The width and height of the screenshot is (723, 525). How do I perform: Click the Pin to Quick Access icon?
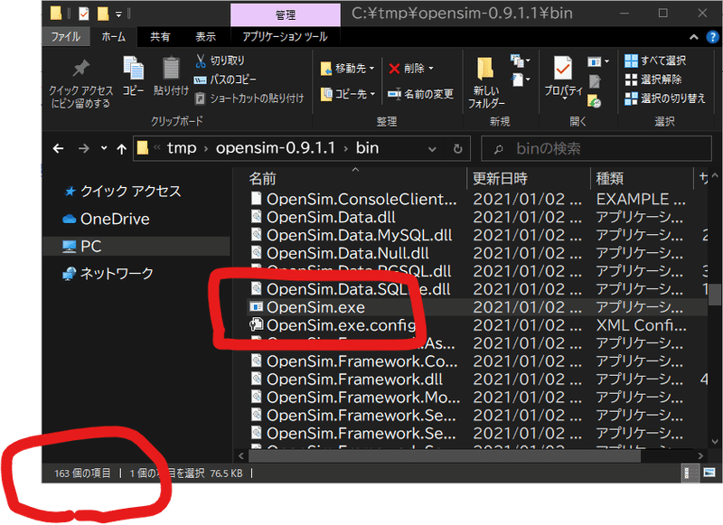click(81, 69)
